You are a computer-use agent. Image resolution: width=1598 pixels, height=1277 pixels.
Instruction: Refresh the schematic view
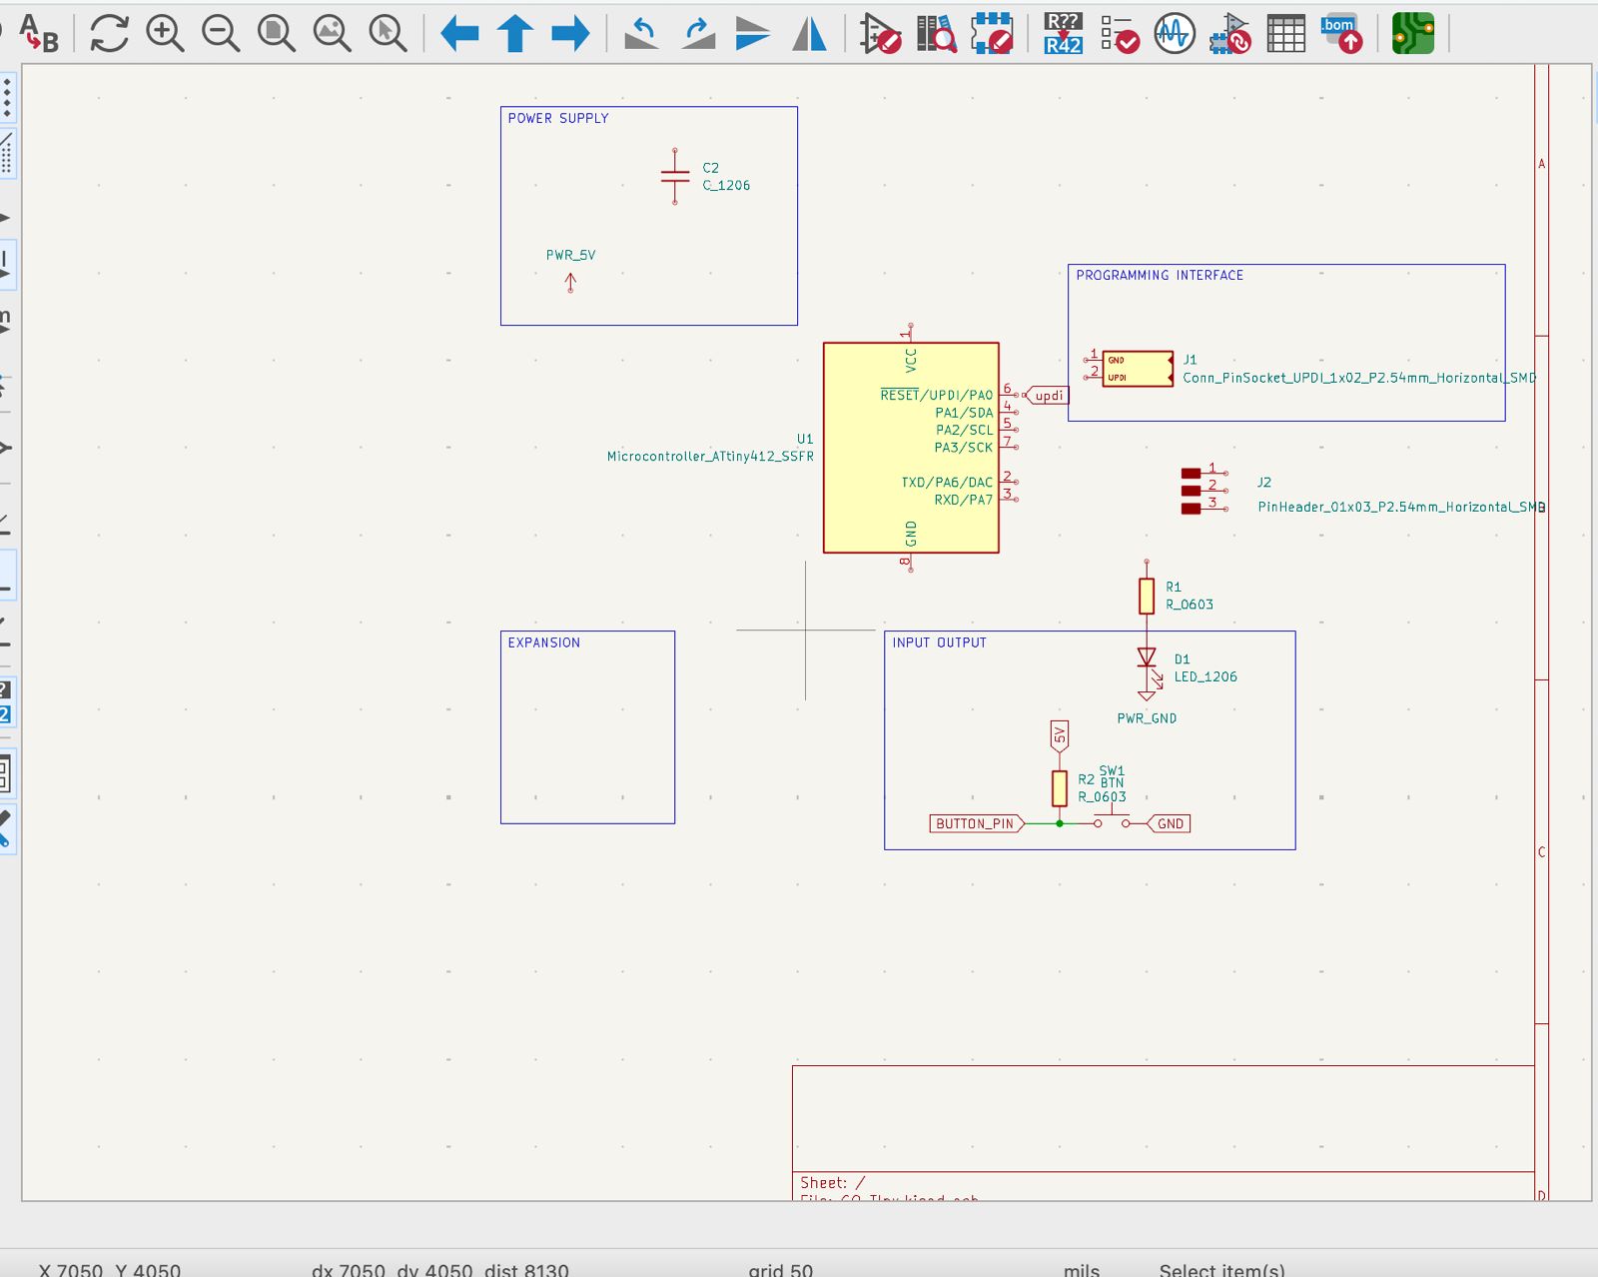[x=109, y=33]
